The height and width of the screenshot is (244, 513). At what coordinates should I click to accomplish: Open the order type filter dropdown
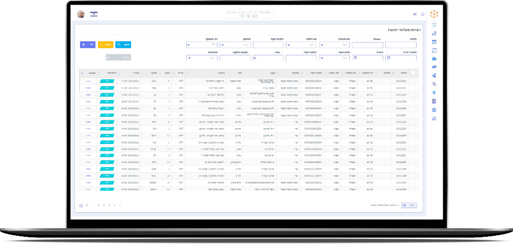[301, 45]
